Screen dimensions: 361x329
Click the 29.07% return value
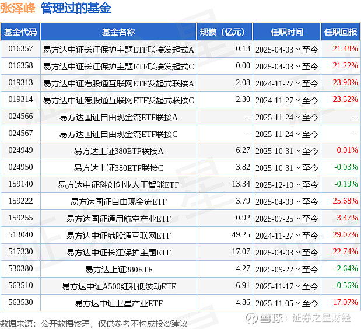345,235
